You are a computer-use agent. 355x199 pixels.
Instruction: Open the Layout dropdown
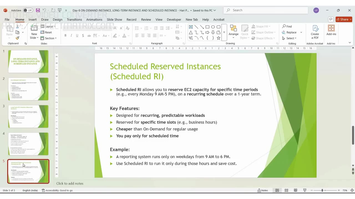click(x=48, y=27)
